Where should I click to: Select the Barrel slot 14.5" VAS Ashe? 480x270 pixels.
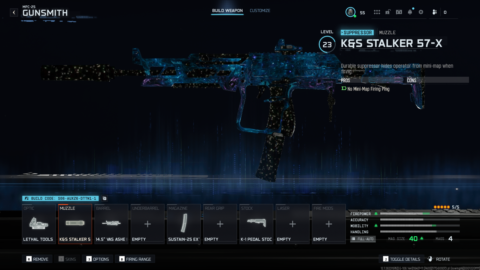(111, 224)
